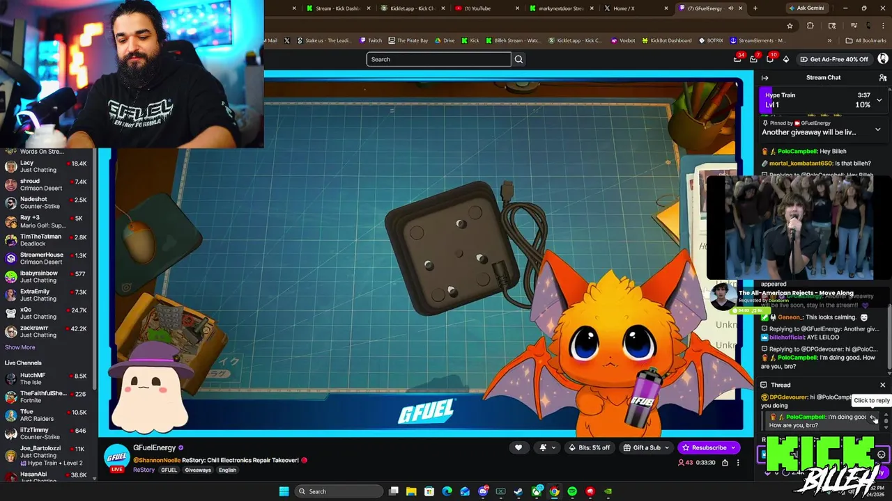
Task: Click the ReStory category link
Action: coord(144,470)
